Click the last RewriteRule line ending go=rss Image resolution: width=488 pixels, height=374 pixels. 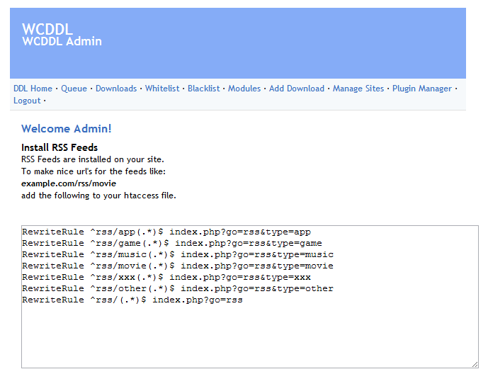click(132, 300)
